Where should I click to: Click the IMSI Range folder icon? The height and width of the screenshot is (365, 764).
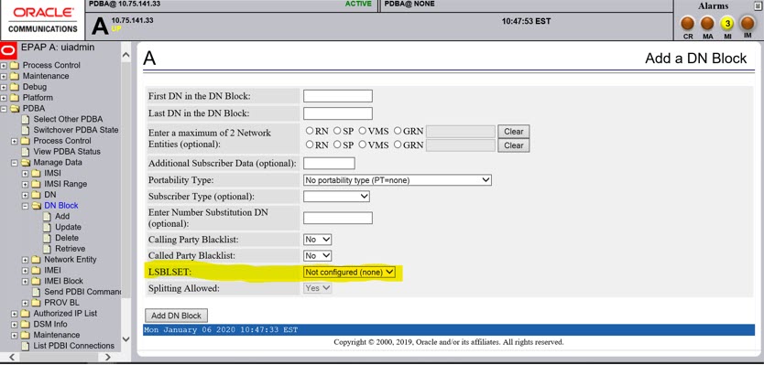pos(36,184)
